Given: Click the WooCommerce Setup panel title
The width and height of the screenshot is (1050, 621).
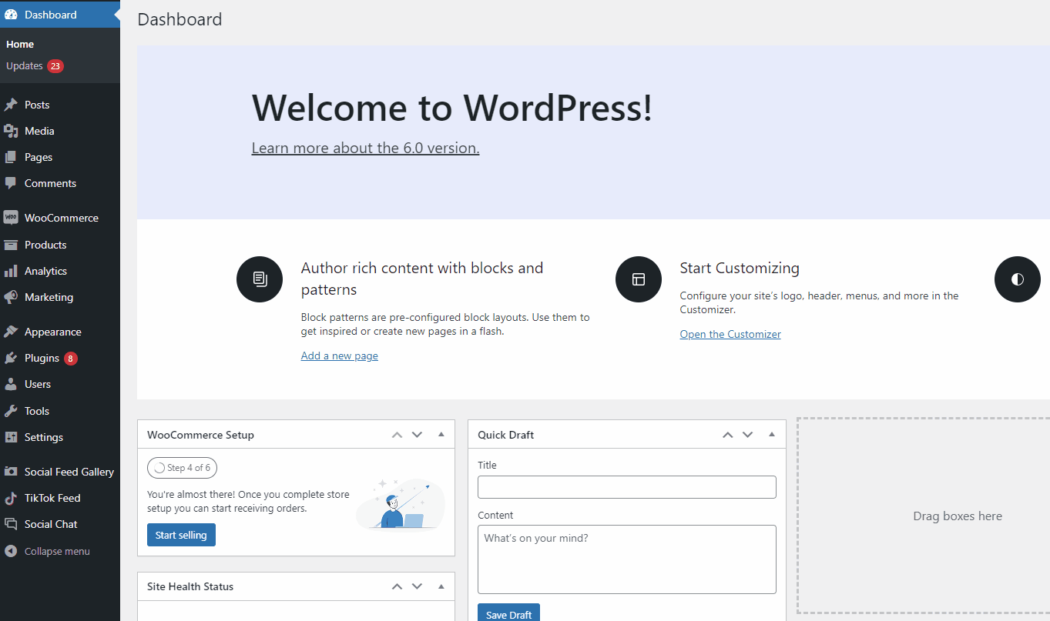Looking at the screenshot, I should pyautogui.click(x=200, y=435).
